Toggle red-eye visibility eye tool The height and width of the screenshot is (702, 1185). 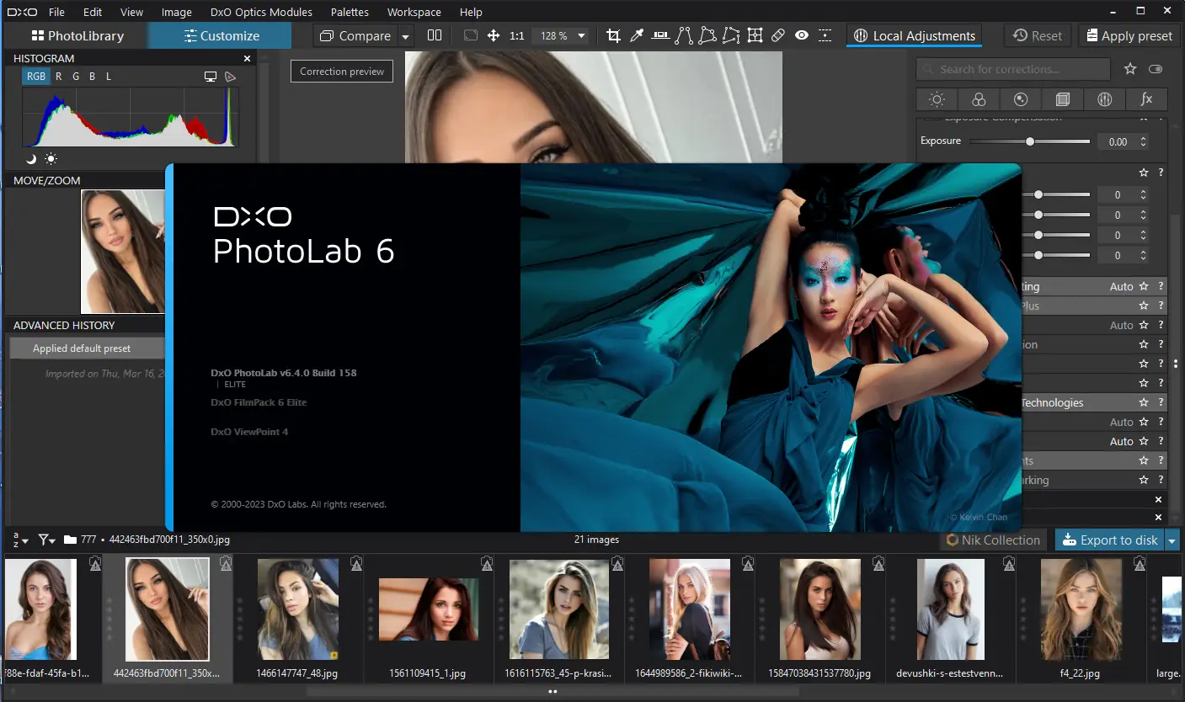point(802,36)
